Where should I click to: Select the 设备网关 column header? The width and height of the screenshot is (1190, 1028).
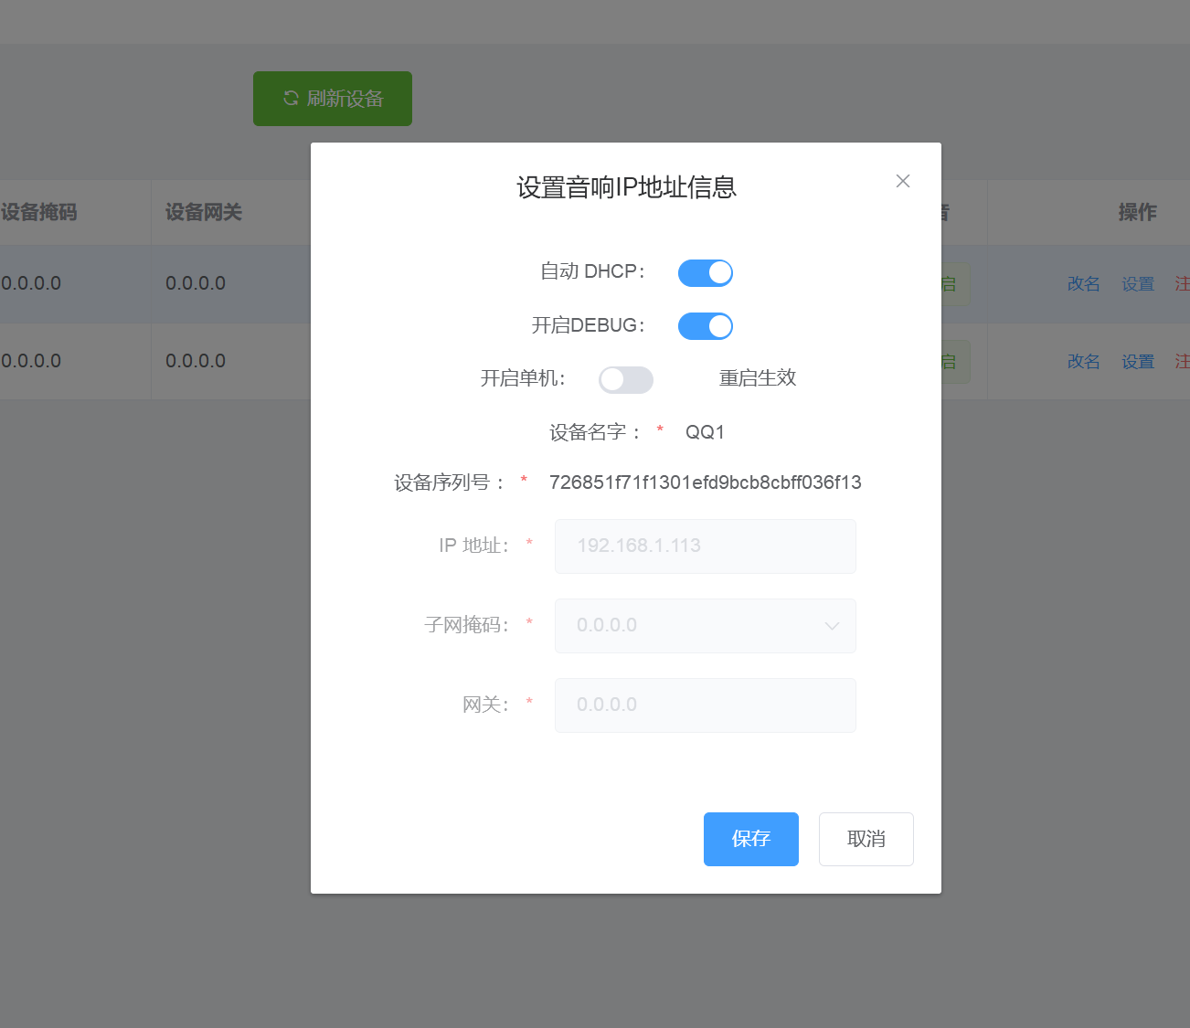tap(204, 212)
